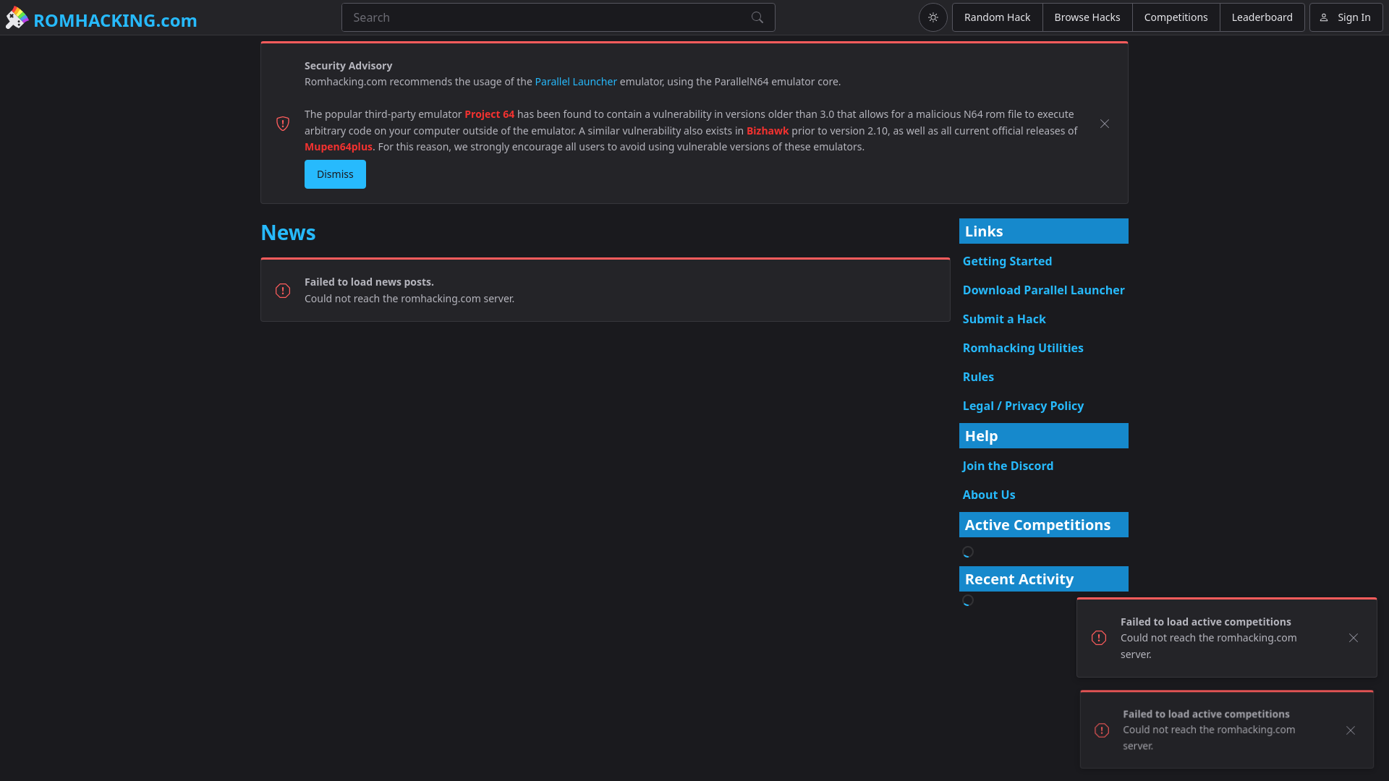
Task: Open the Romhacking Utilities link
Action: click(x=1023, y=348)
